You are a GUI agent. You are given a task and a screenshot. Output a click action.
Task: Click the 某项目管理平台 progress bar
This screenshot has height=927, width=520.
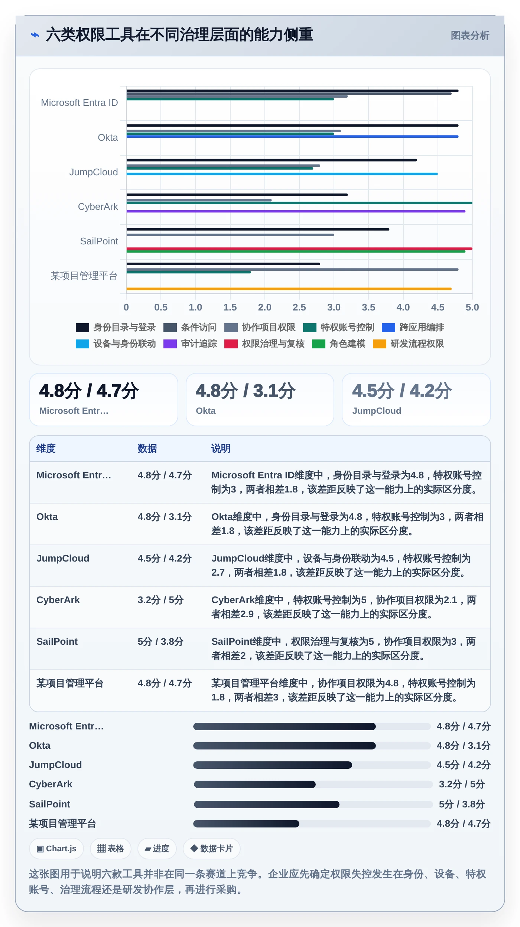[312, 823]
